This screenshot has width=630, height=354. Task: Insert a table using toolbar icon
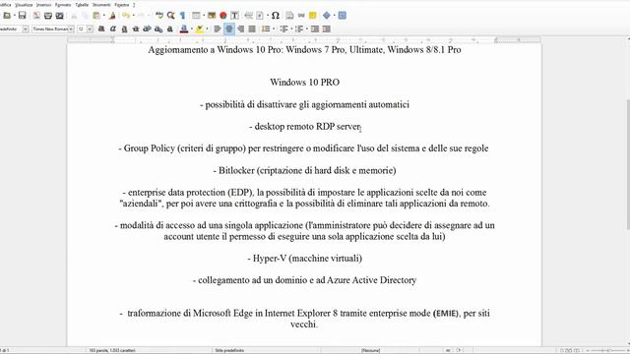click(x=196, y=16)
